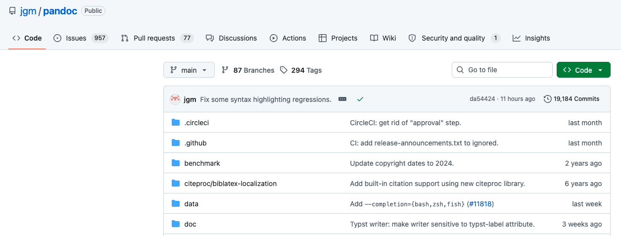Go to the Discussions tab
Viewport: 621px width, 236px height.
[x=231, y=38]
